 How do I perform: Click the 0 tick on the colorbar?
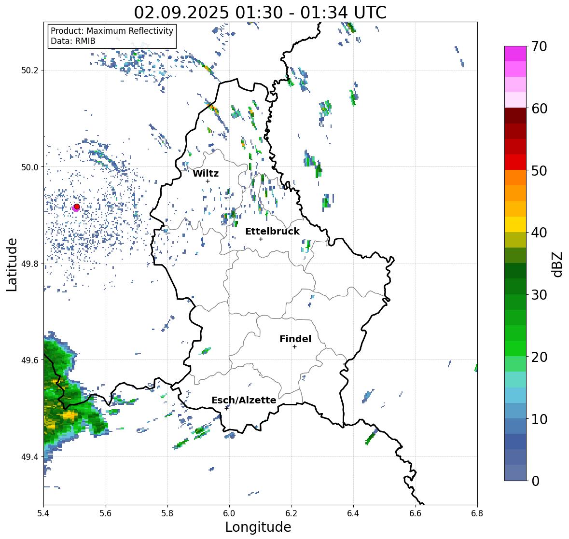click(535, 481)
